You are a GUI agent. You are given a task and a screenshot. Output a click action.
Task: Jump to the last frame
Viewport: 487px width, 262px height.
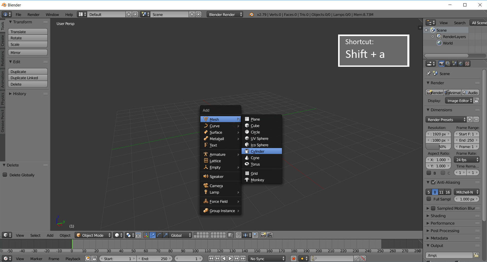[243, 259]
